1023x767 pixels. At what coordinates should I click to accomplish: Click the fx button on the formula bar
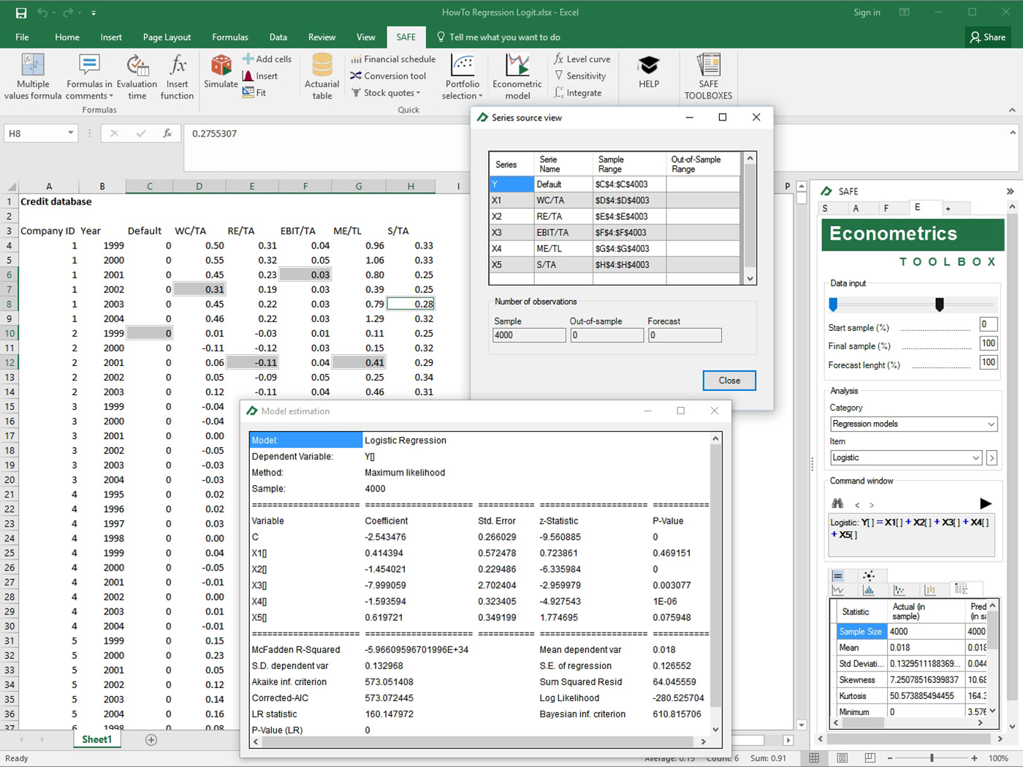[167, 134]
